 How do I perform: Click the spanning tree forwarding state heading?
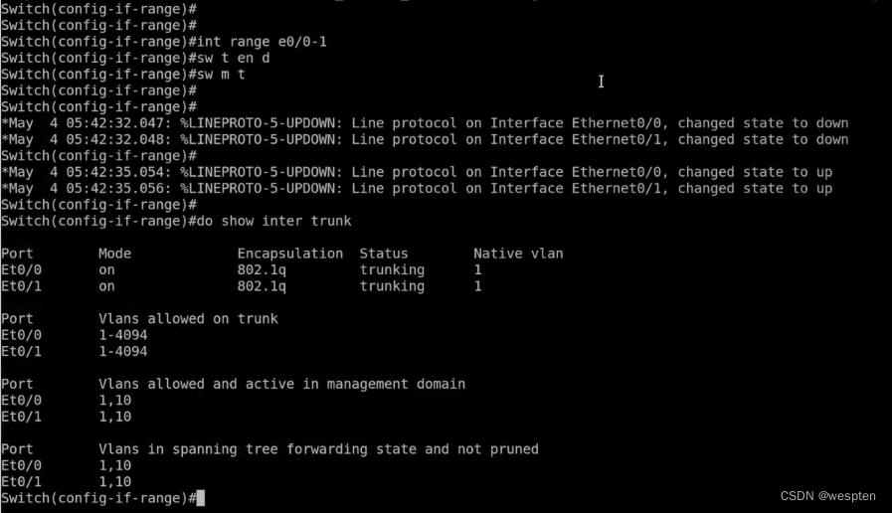318,449
